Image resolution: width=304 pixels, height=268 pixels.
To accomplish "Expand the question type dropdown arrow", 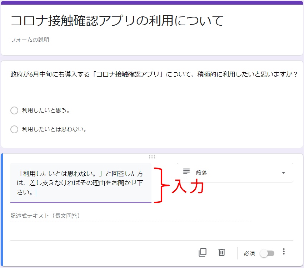I will pos(283,173).
